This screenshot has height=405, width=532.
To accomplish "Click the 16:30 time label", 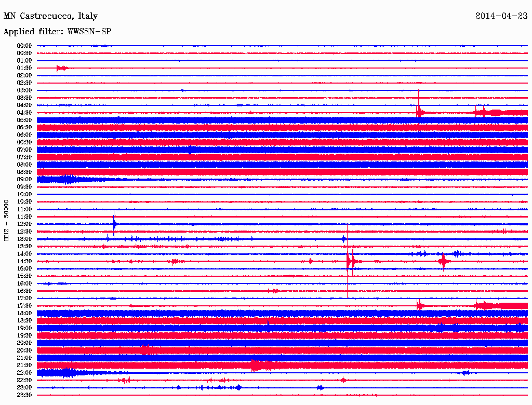I will pyautogui.click(x=24, y=291).
